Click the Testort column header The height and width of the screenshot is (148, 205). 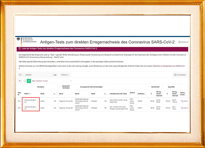click(132, 93)
